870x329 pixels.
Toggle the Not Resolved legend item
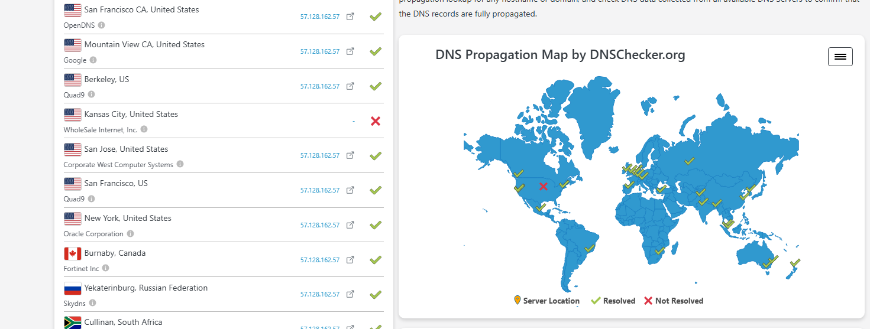tap(673, 301)
